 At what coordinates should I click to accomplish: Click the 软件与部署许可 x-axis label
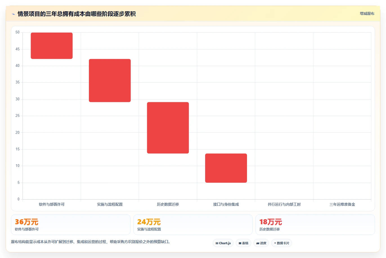click(x=52, y=204)
